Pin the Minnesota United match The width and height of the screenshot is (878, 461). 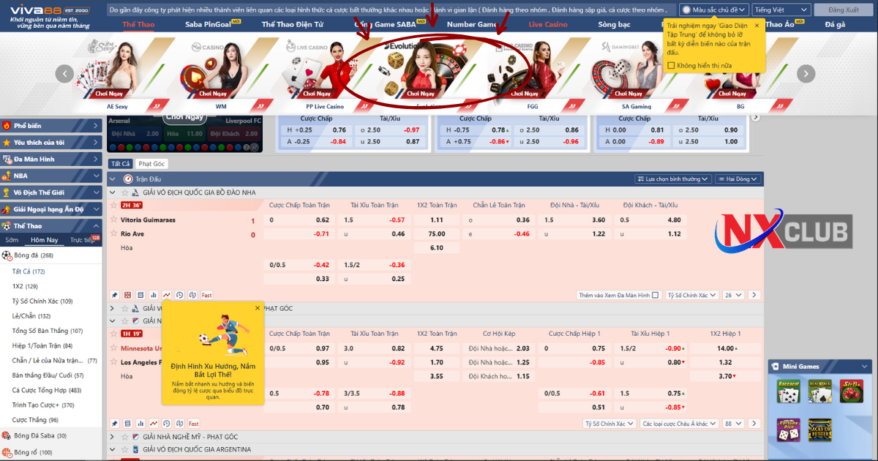[115, 424]
